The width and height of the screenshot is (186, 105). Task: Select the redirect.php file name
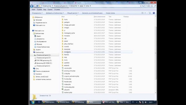[x=68, y=92]
